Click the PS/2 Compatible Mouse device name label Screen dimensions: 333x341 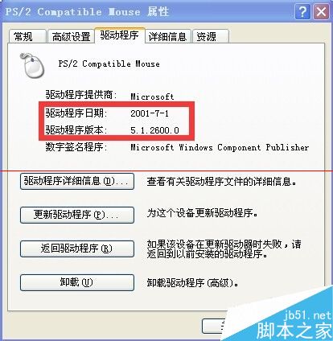109,64
